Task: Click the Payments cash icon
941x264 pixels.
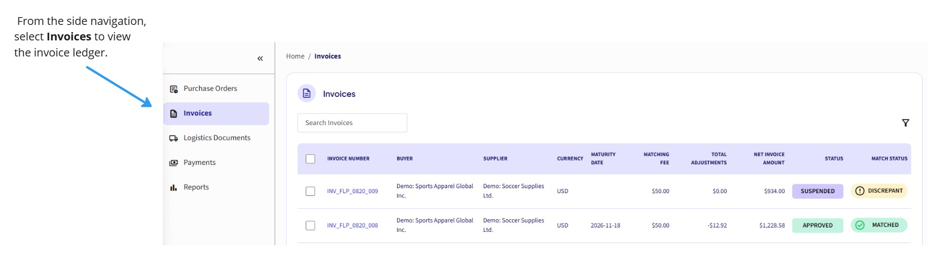Action: [174, 163]
